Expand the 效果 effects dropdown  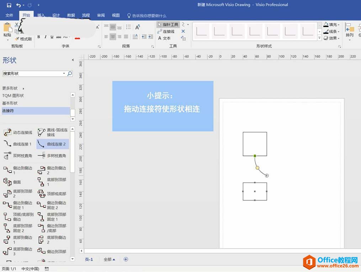point(331,38)
